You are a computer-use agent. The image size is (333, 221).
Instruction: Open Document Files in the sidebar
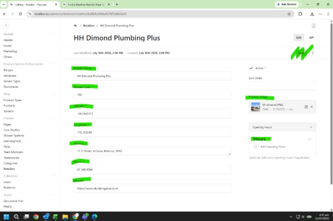coord(14,201)
